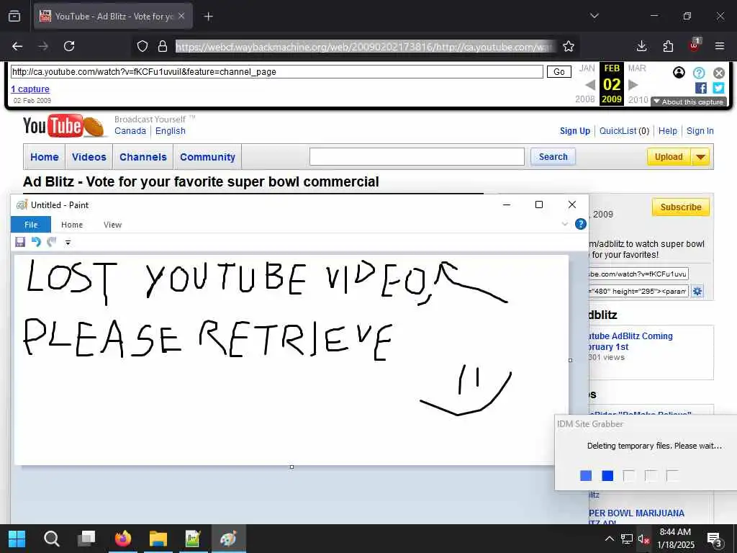
Task: Click the YouTube logo
Action: pos(63,126)
